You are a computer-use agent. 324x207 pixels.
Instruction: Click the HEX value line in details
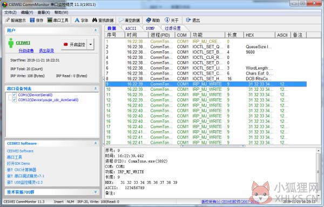(x=141, y=182)
